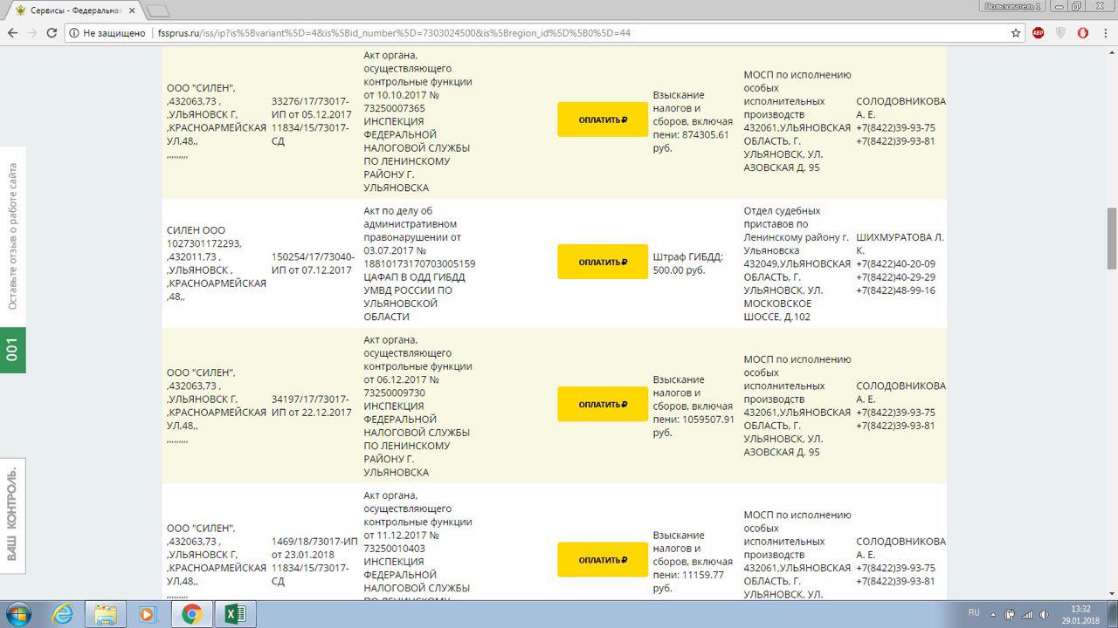This screenshot has width=1118, height=628.
Task: Select the act number '73250009730'
Action: point(395,392)
